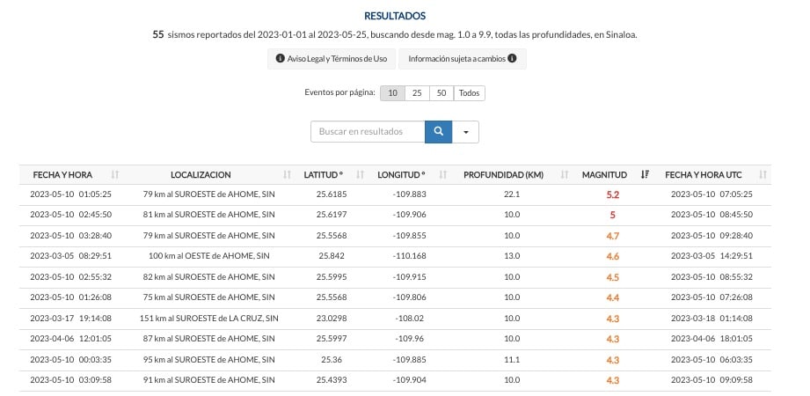Click '95 km al SUROESTE de AHOME, SIN'

click(x=208, y=359)
